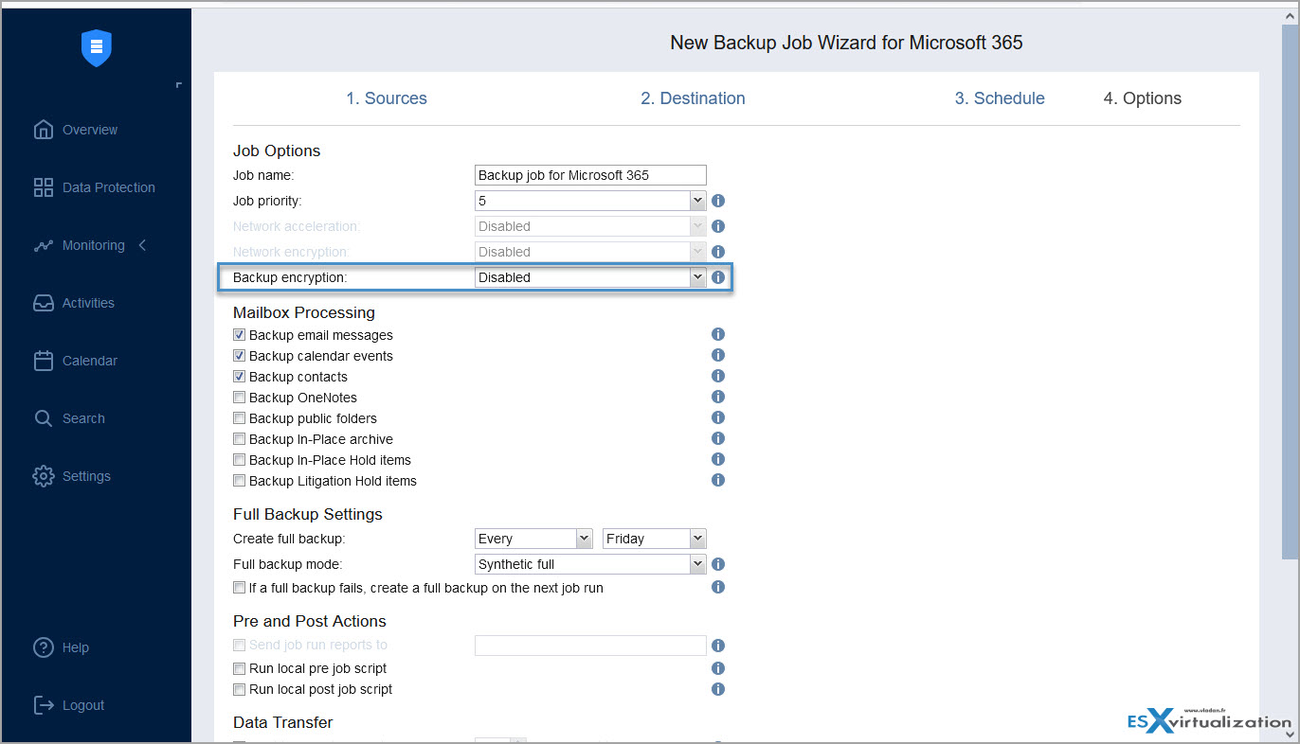The height and width of the screenshot is (744, 1300).
Task: Enable Backup In-Place archive checkbox
Action: 240,439
